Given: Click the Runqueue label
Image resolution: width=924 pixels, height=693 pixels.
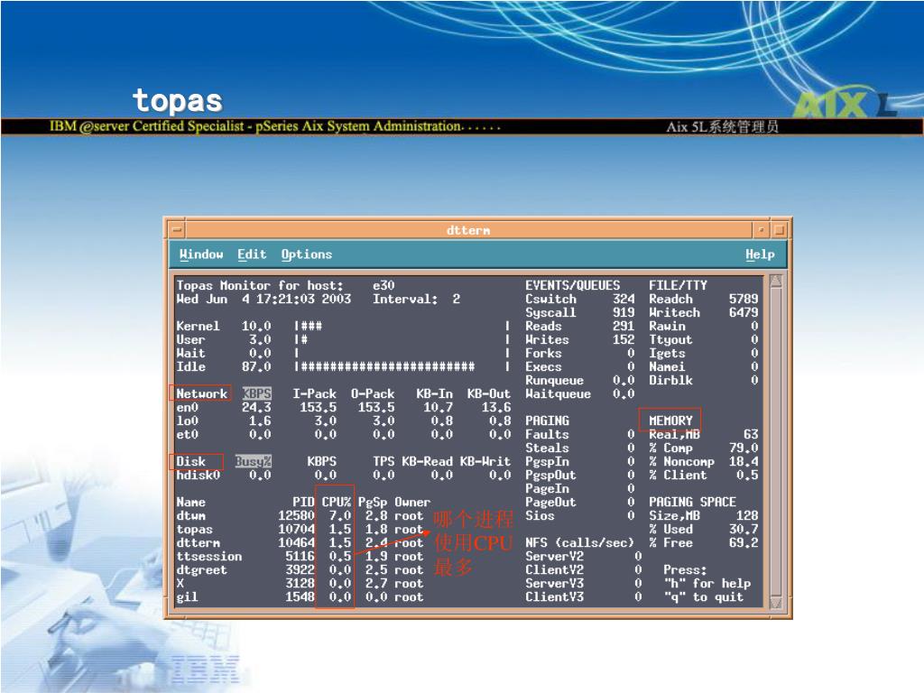Looking at the screenshot, I should click(554, 380).
